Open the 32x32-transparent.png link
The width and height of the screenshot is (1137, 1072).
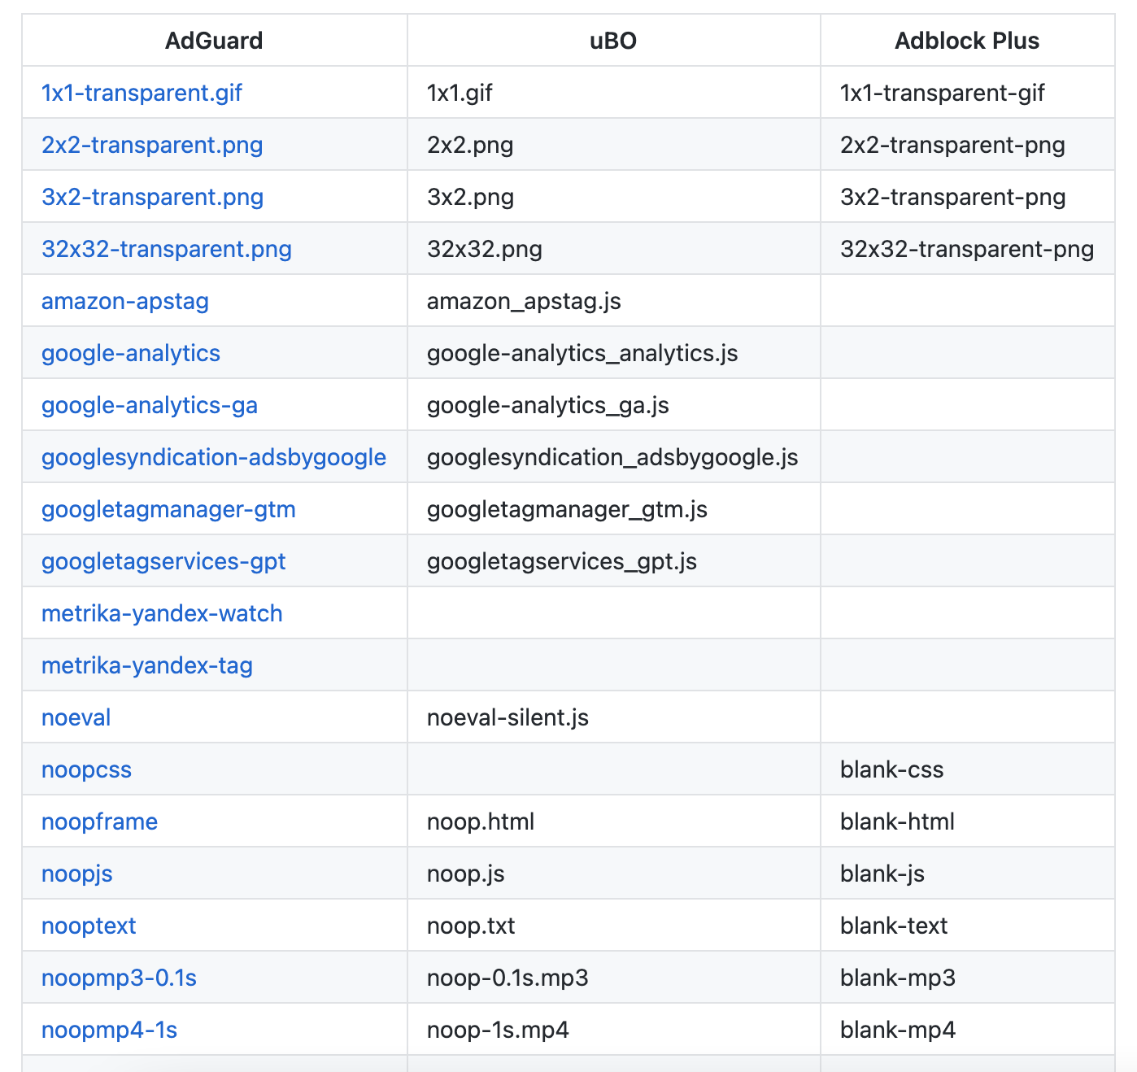166,249
